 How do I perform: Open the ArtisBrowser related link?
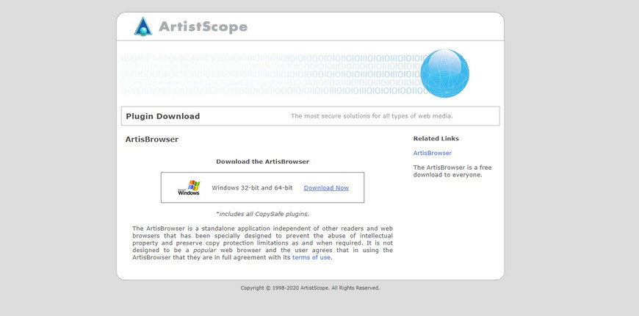click(433, 153)
